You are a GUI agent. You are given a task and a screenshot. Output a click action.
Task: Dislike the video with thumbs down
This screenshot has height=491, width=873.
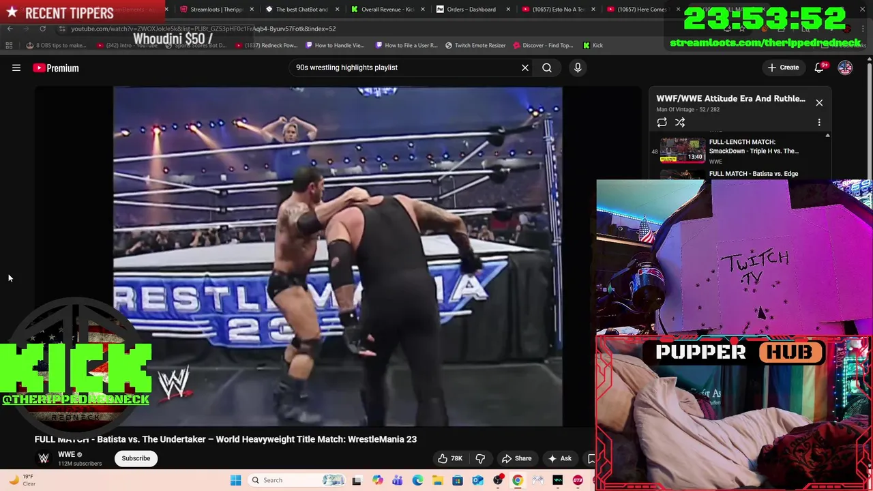[480, 458]
